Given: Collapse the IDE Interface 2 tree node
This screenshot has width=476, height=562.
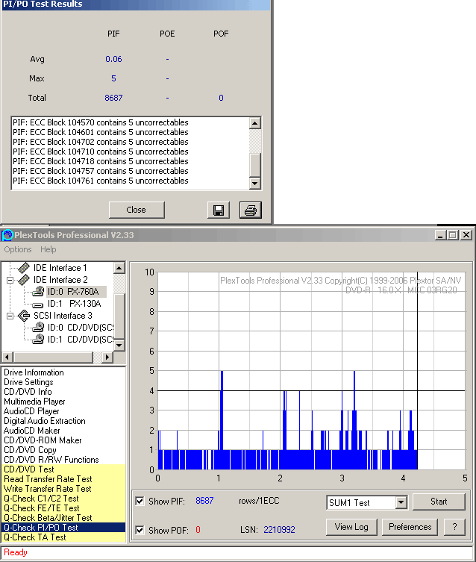Looking at the screenshot, I should (x=10, y=280).
